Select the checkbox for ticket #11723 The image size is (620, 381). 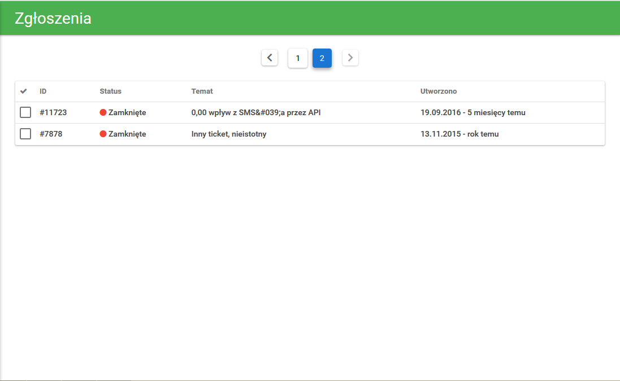[x=25, y=112]
